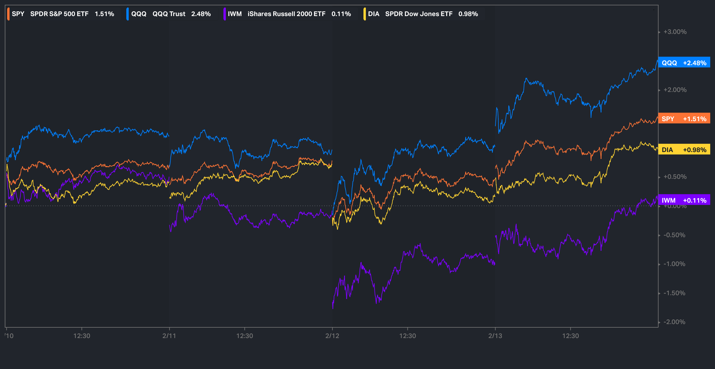Viewport: 715px width, 369px height.
Task: Click the yellow DIA +0.98% price tag
Action: [x=684, y=150]
